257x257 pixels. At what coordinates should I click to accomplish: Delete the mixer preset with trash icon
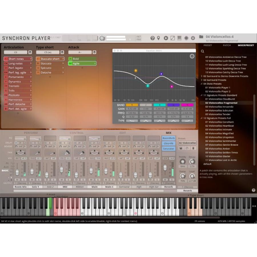(x=193, y=148)
